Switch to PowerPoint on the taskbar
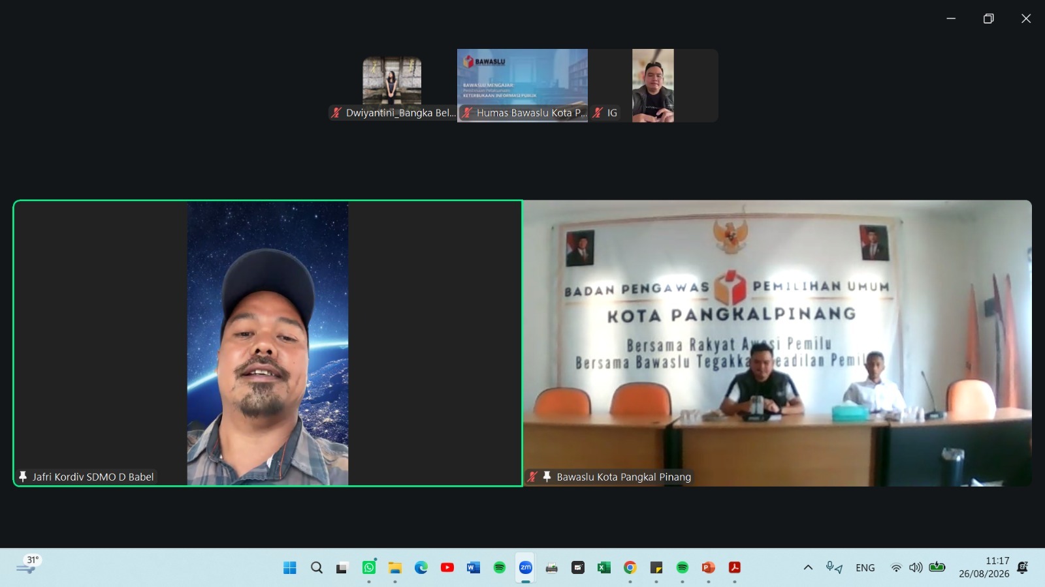The height and width of the screenshot is (587, 1045). click(x=709, y=567)
